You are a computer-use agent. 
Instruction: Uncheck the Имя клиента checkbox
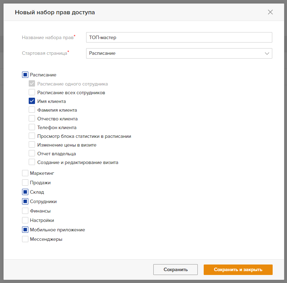(32, 101)
